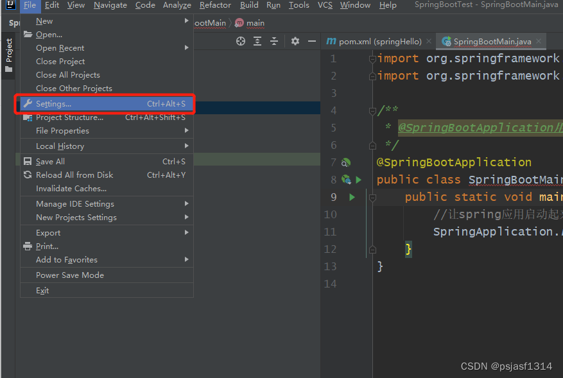Expand the Open Recent submenu

click(x=186, y=47)
